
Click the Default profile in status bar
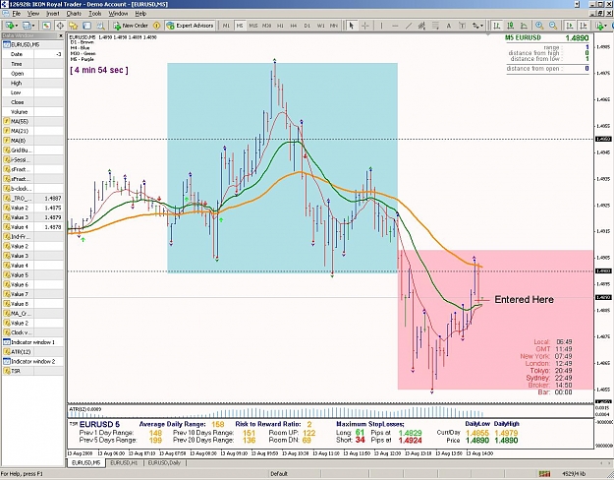[x=279, y=474]
